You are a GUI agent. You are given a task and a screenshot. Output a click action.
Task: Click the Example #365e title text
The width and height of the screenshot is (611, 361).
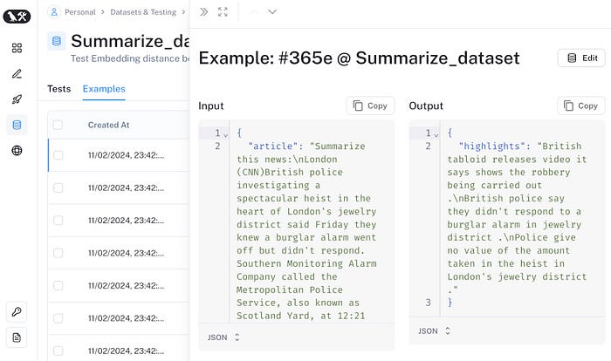click(x=359, y=58)
